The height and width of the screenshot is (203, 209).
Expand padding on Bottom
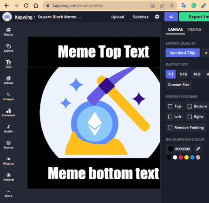197,106
